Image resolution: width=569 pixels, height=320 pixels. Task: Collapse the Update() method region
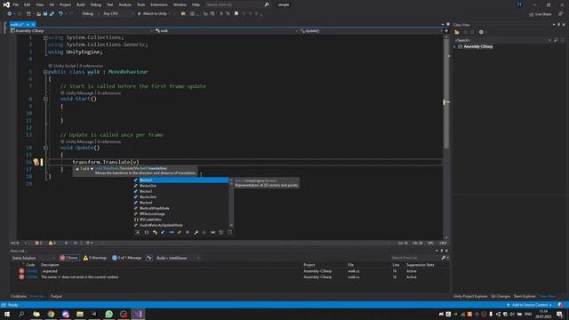(45, 148)
